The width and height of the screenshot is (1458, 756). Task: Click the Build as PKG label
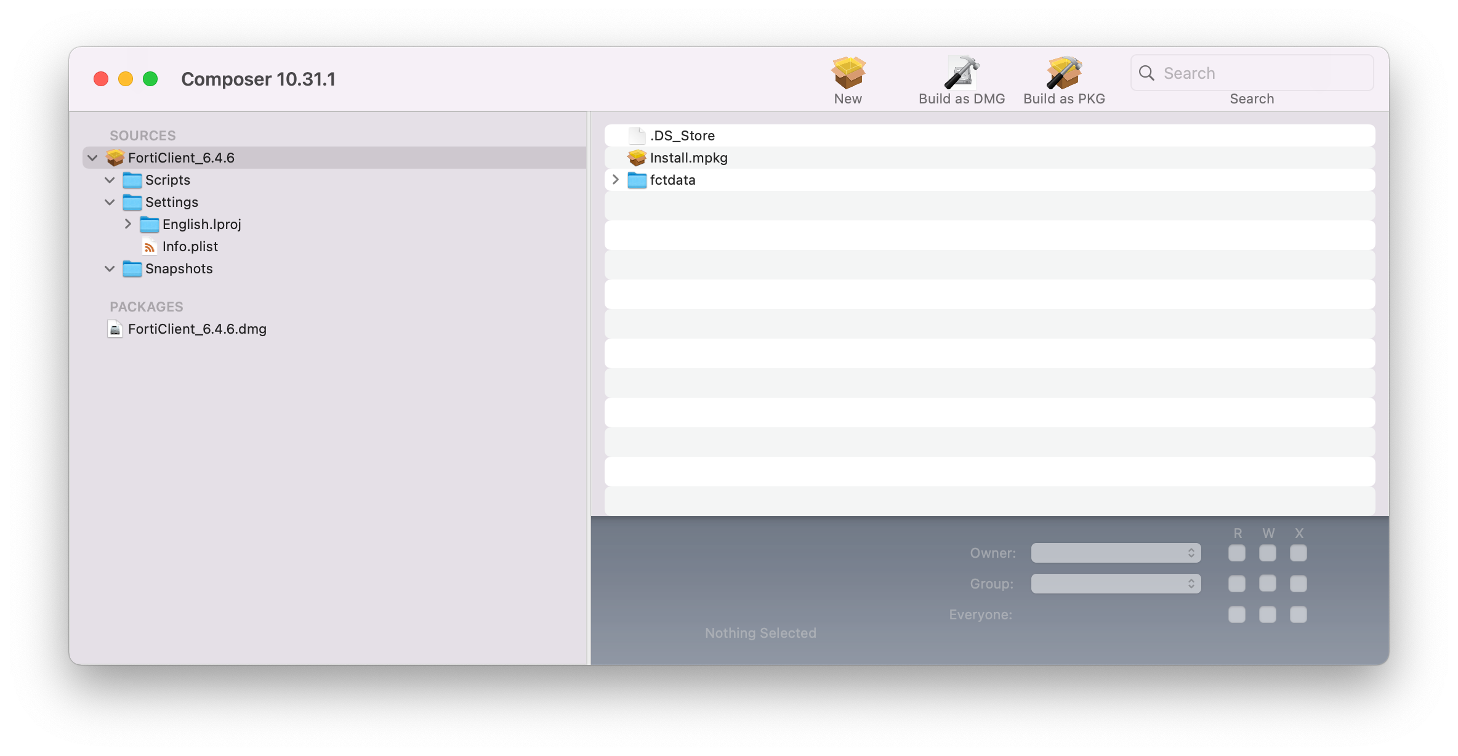pos(1064,99)
